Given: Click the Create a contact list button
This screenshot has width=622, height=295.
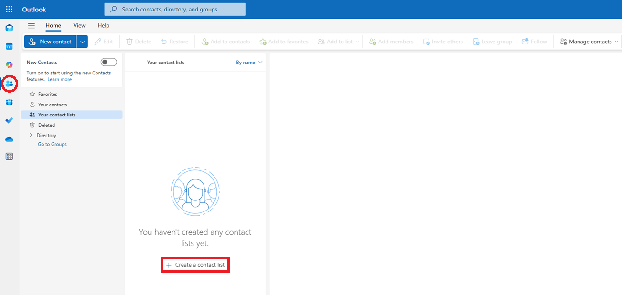Looking at the screenshot, I should pyautogui.click(x=195, y=264).
